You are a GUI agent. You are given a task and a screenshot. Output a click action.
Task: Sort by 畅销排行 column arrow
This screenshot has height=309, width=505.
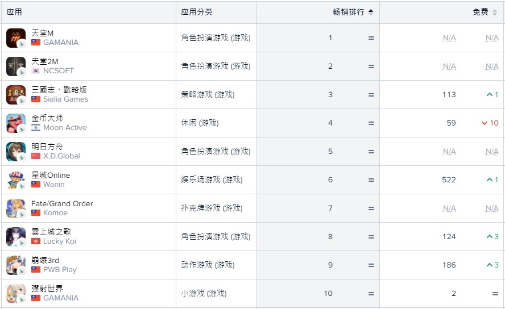click(x=371, y=12)
